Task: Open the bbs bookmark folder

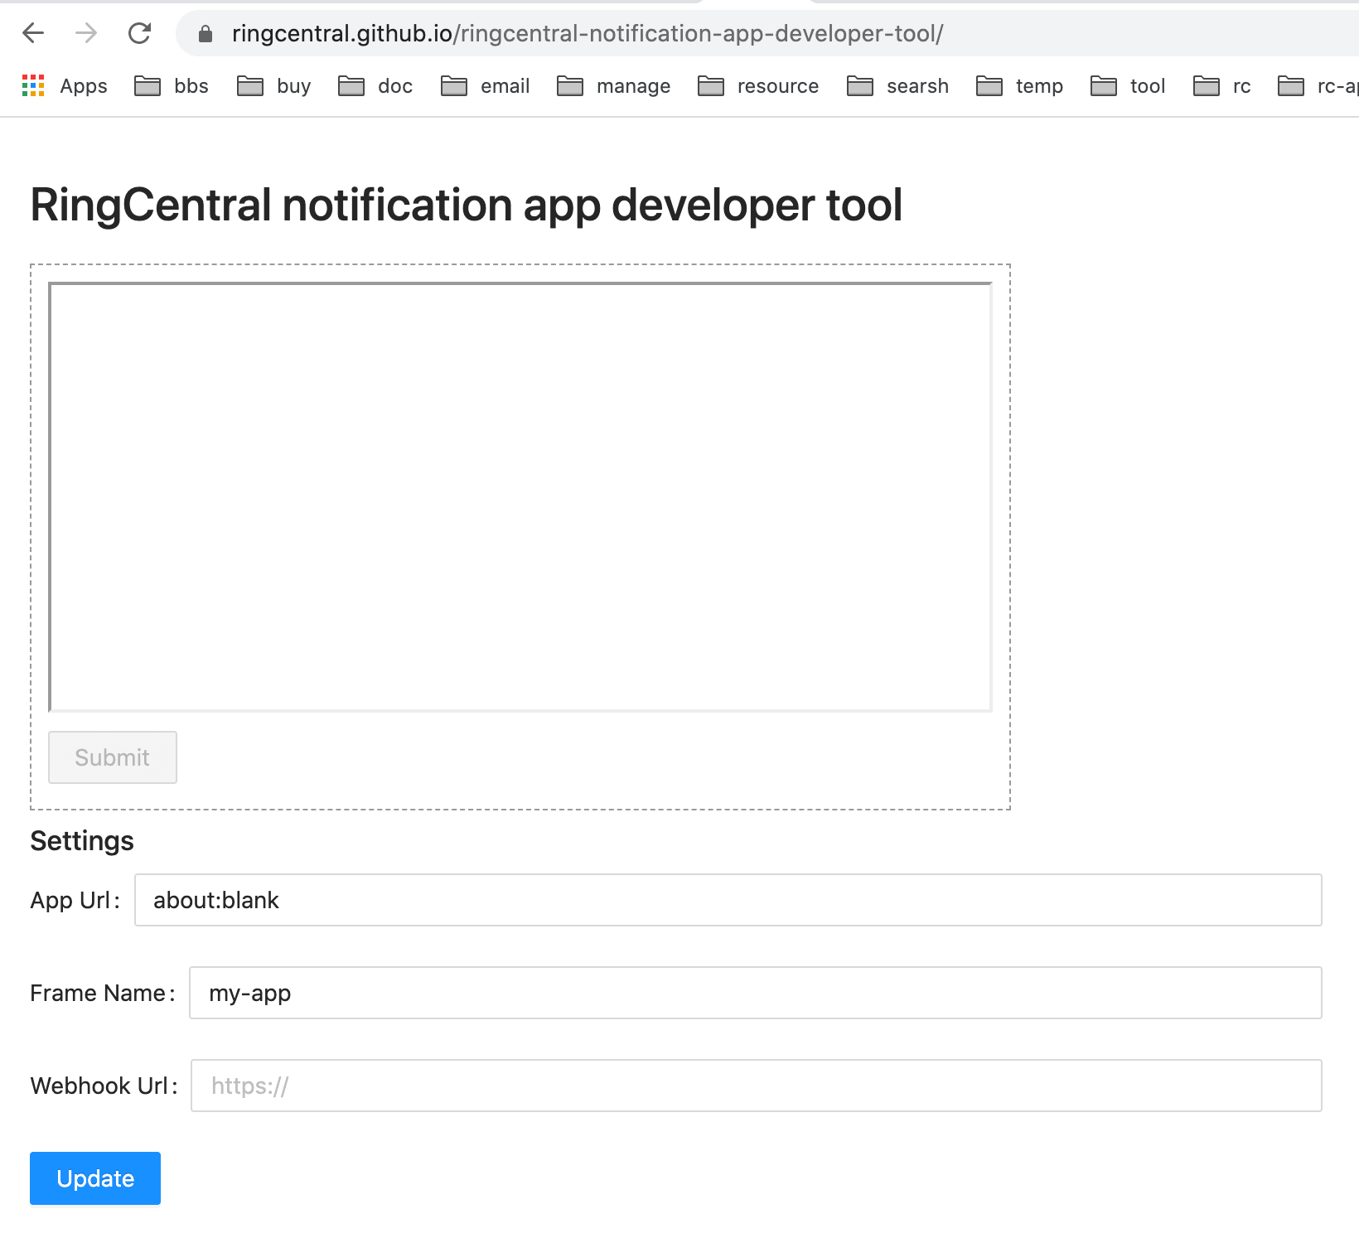Action: coord(172,86)
